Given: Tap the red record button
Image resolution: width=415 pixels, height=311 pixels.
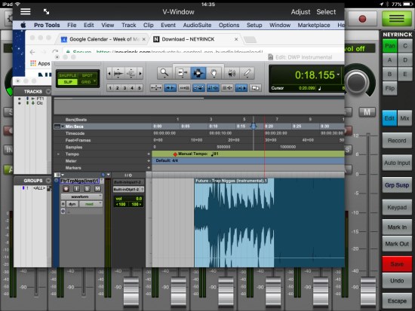Looking at the screenshot, I should 362,19.
